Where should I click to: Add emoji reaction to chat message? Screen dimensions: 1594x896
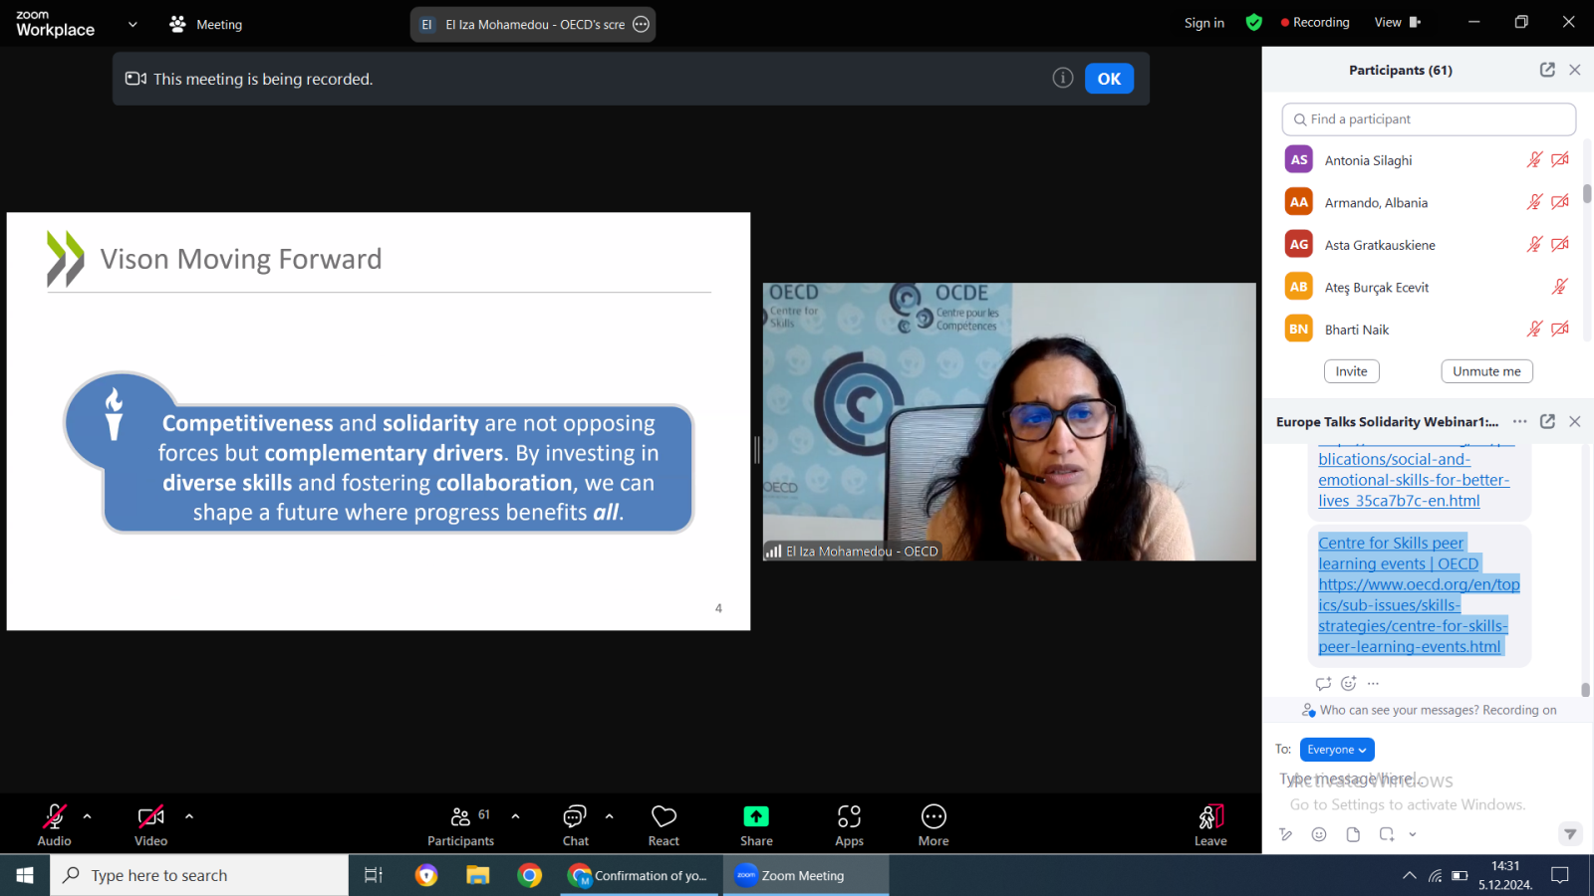[1348, 683]
